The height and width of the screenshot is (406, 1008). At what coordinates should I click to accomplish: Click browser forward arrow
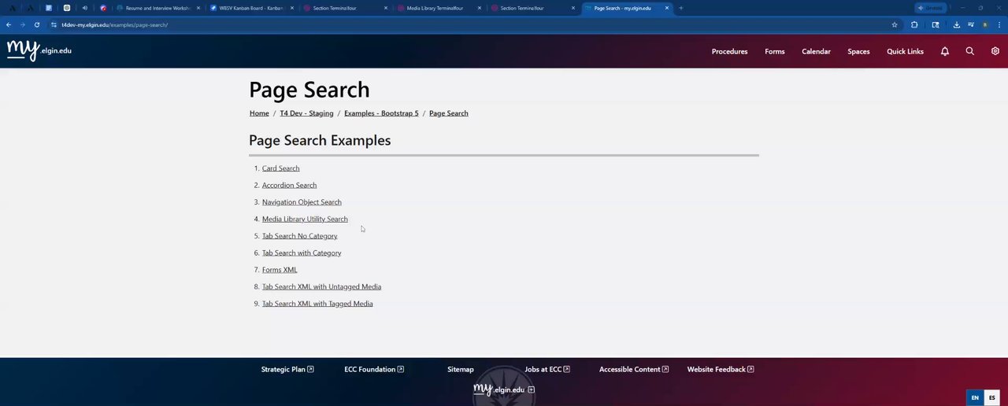point(22,24)
